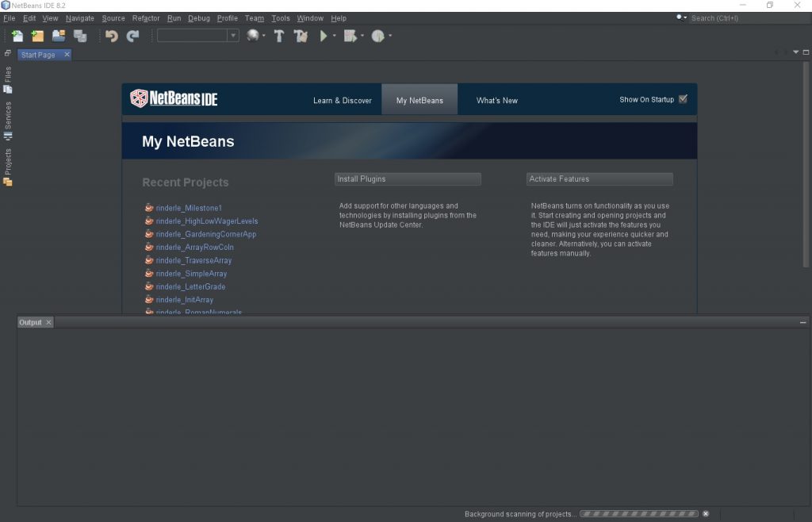This screenshot has width=812, height=522.
Task: Click the green Run Project arrow
Action: (324, 36)
